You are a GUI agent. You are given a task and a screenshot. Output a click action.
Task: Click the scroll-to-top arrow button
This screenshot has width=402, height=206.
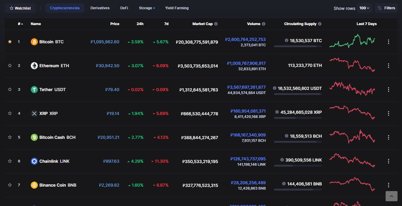pos(391,196)
